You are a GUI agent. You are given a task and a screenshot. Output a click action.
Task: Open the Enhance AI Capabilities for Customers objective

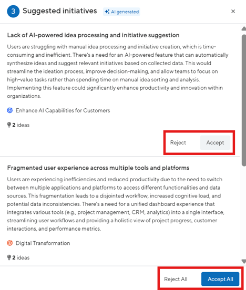(63, 110)
